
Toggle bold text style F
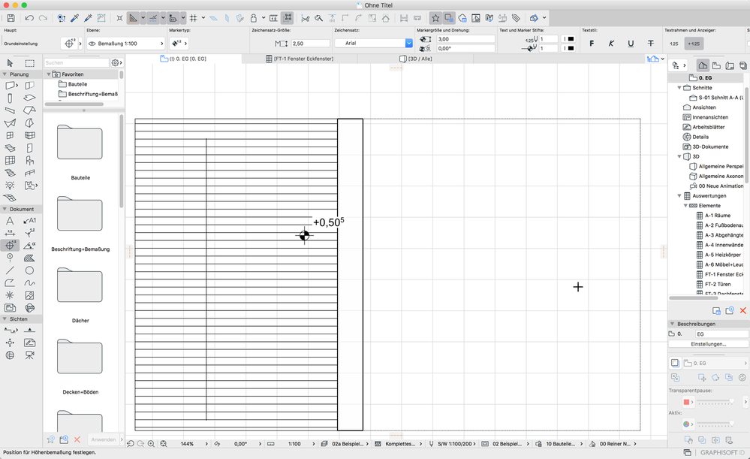click(592, 44)
